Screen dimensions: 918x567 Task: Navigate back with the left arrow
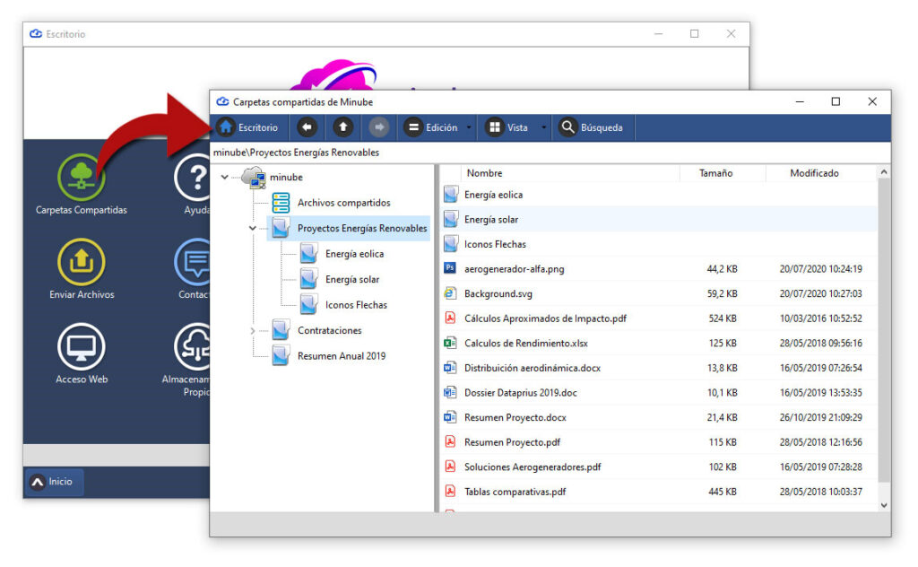(x=307, y=127)
